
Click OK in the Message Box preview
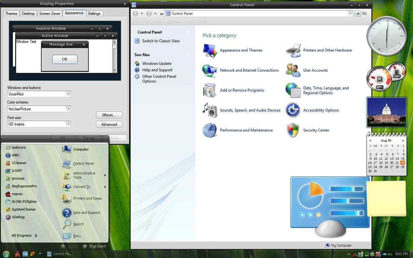(x=65, y=59)
